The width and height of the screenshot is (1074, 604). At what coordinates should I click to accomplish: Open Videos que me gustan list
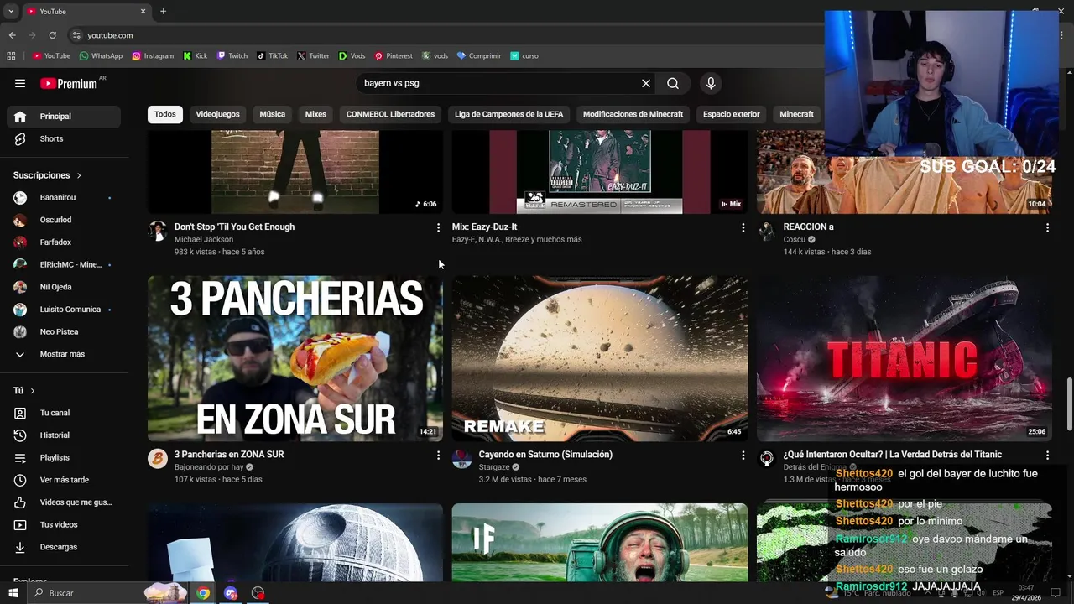64,502
